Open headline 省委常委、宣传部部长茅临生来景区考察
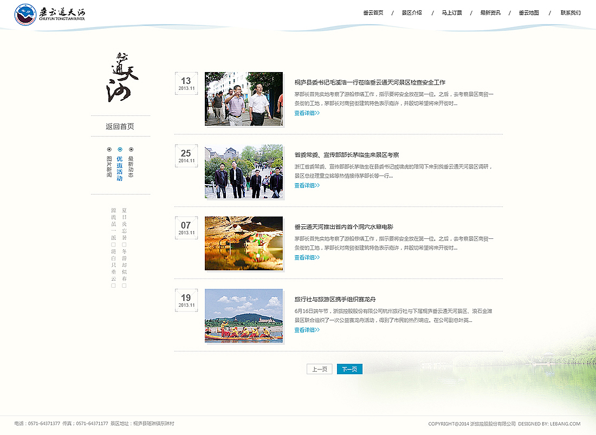596x435 pixels. [x=347, y=155]
